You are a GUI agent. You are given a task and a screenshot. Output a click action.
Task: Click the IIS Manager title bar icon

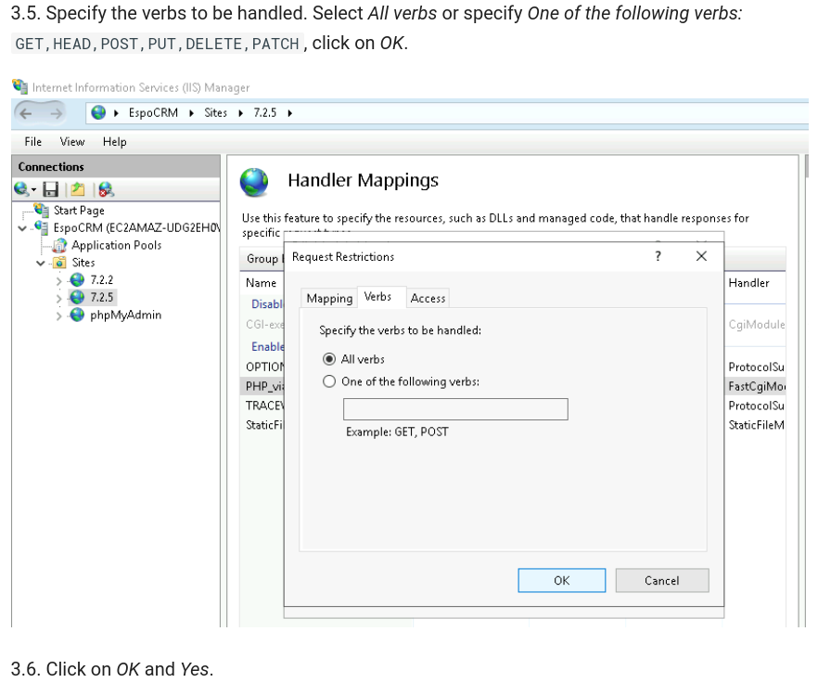click(x=19, y=86)
